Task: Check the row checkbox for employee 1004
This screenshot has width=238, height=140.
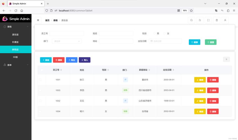Action: [x=40, y=111]
